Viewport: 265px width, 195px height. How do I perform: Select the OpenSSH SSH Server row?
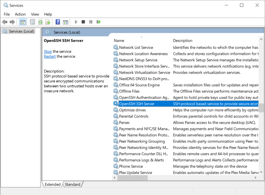(x=186, y=104)
